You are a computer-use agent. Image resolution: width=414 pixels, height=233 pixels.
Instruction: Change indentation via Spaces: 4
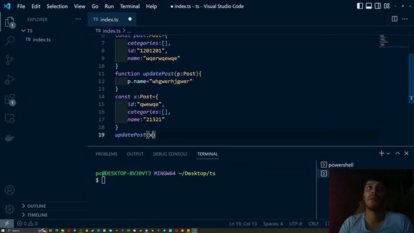point(273,224)
